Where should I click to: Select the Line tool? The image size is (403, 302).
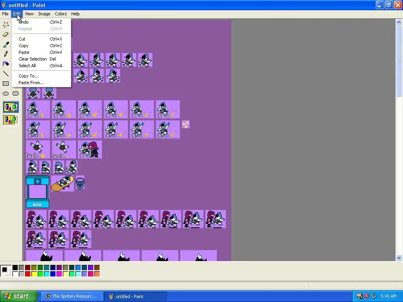click(6, 74)
